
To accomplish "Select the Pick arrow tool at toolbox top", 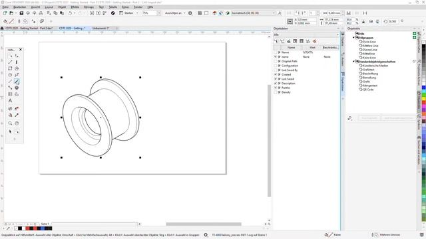I will 10,56.
